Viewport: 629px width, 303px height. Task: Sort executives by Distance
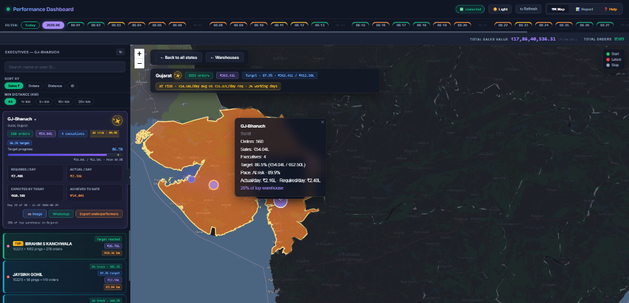pyautogui.click(x=55, y=86)
